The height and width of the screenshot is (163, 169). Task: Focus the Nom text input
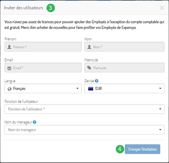[x=124, y=47]
